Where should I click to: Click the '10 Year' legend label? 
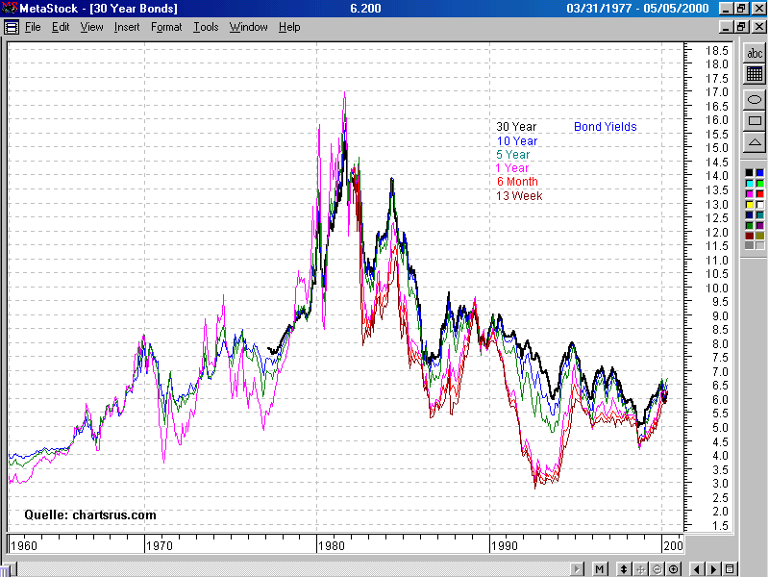click(517, 140)
